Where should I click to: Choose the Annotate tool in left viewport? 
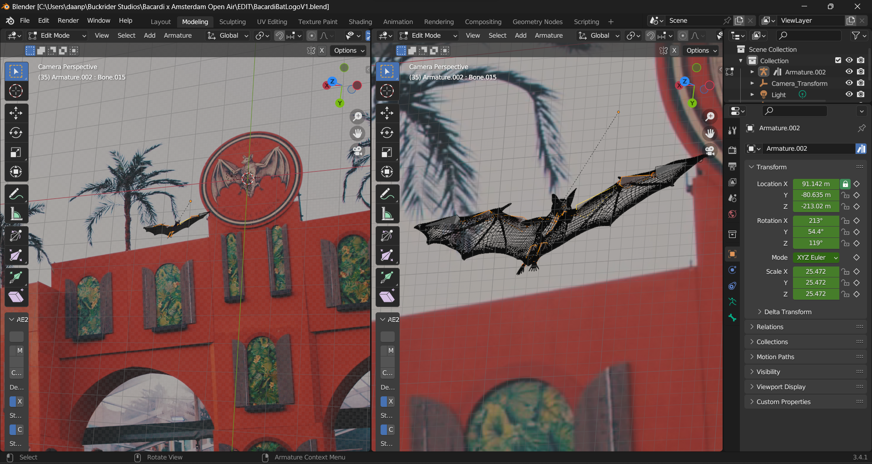(16, 194)
